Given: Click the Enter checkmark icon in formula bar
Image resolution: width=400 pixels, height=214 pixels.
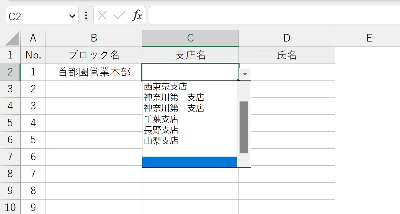Looking at the screenshot, I should tap(119, 16).
